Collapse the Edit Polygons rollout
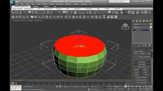Viewport: 163px width, 91px height. click(x=142, y=64)
